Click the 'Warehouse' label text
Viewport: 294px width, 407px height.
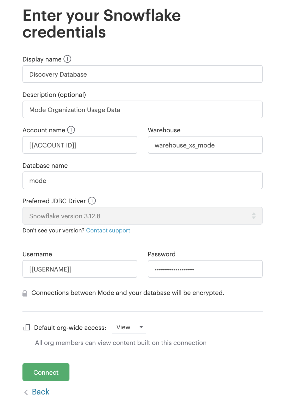point(164,130)
